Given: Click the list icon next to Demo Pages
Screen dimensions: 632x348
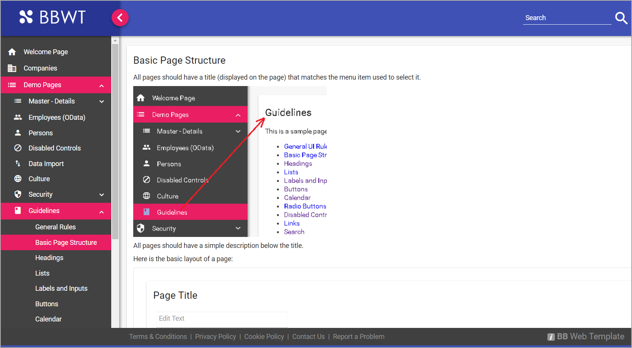Looking at the screenshot, I should pyautogui.click(x=12, y=85).
